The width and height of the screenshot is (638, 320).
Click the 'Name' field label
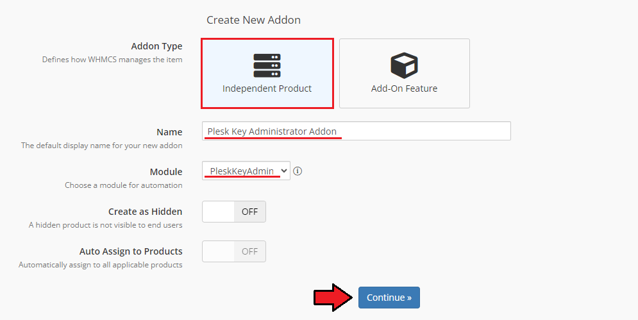point(169,132)
